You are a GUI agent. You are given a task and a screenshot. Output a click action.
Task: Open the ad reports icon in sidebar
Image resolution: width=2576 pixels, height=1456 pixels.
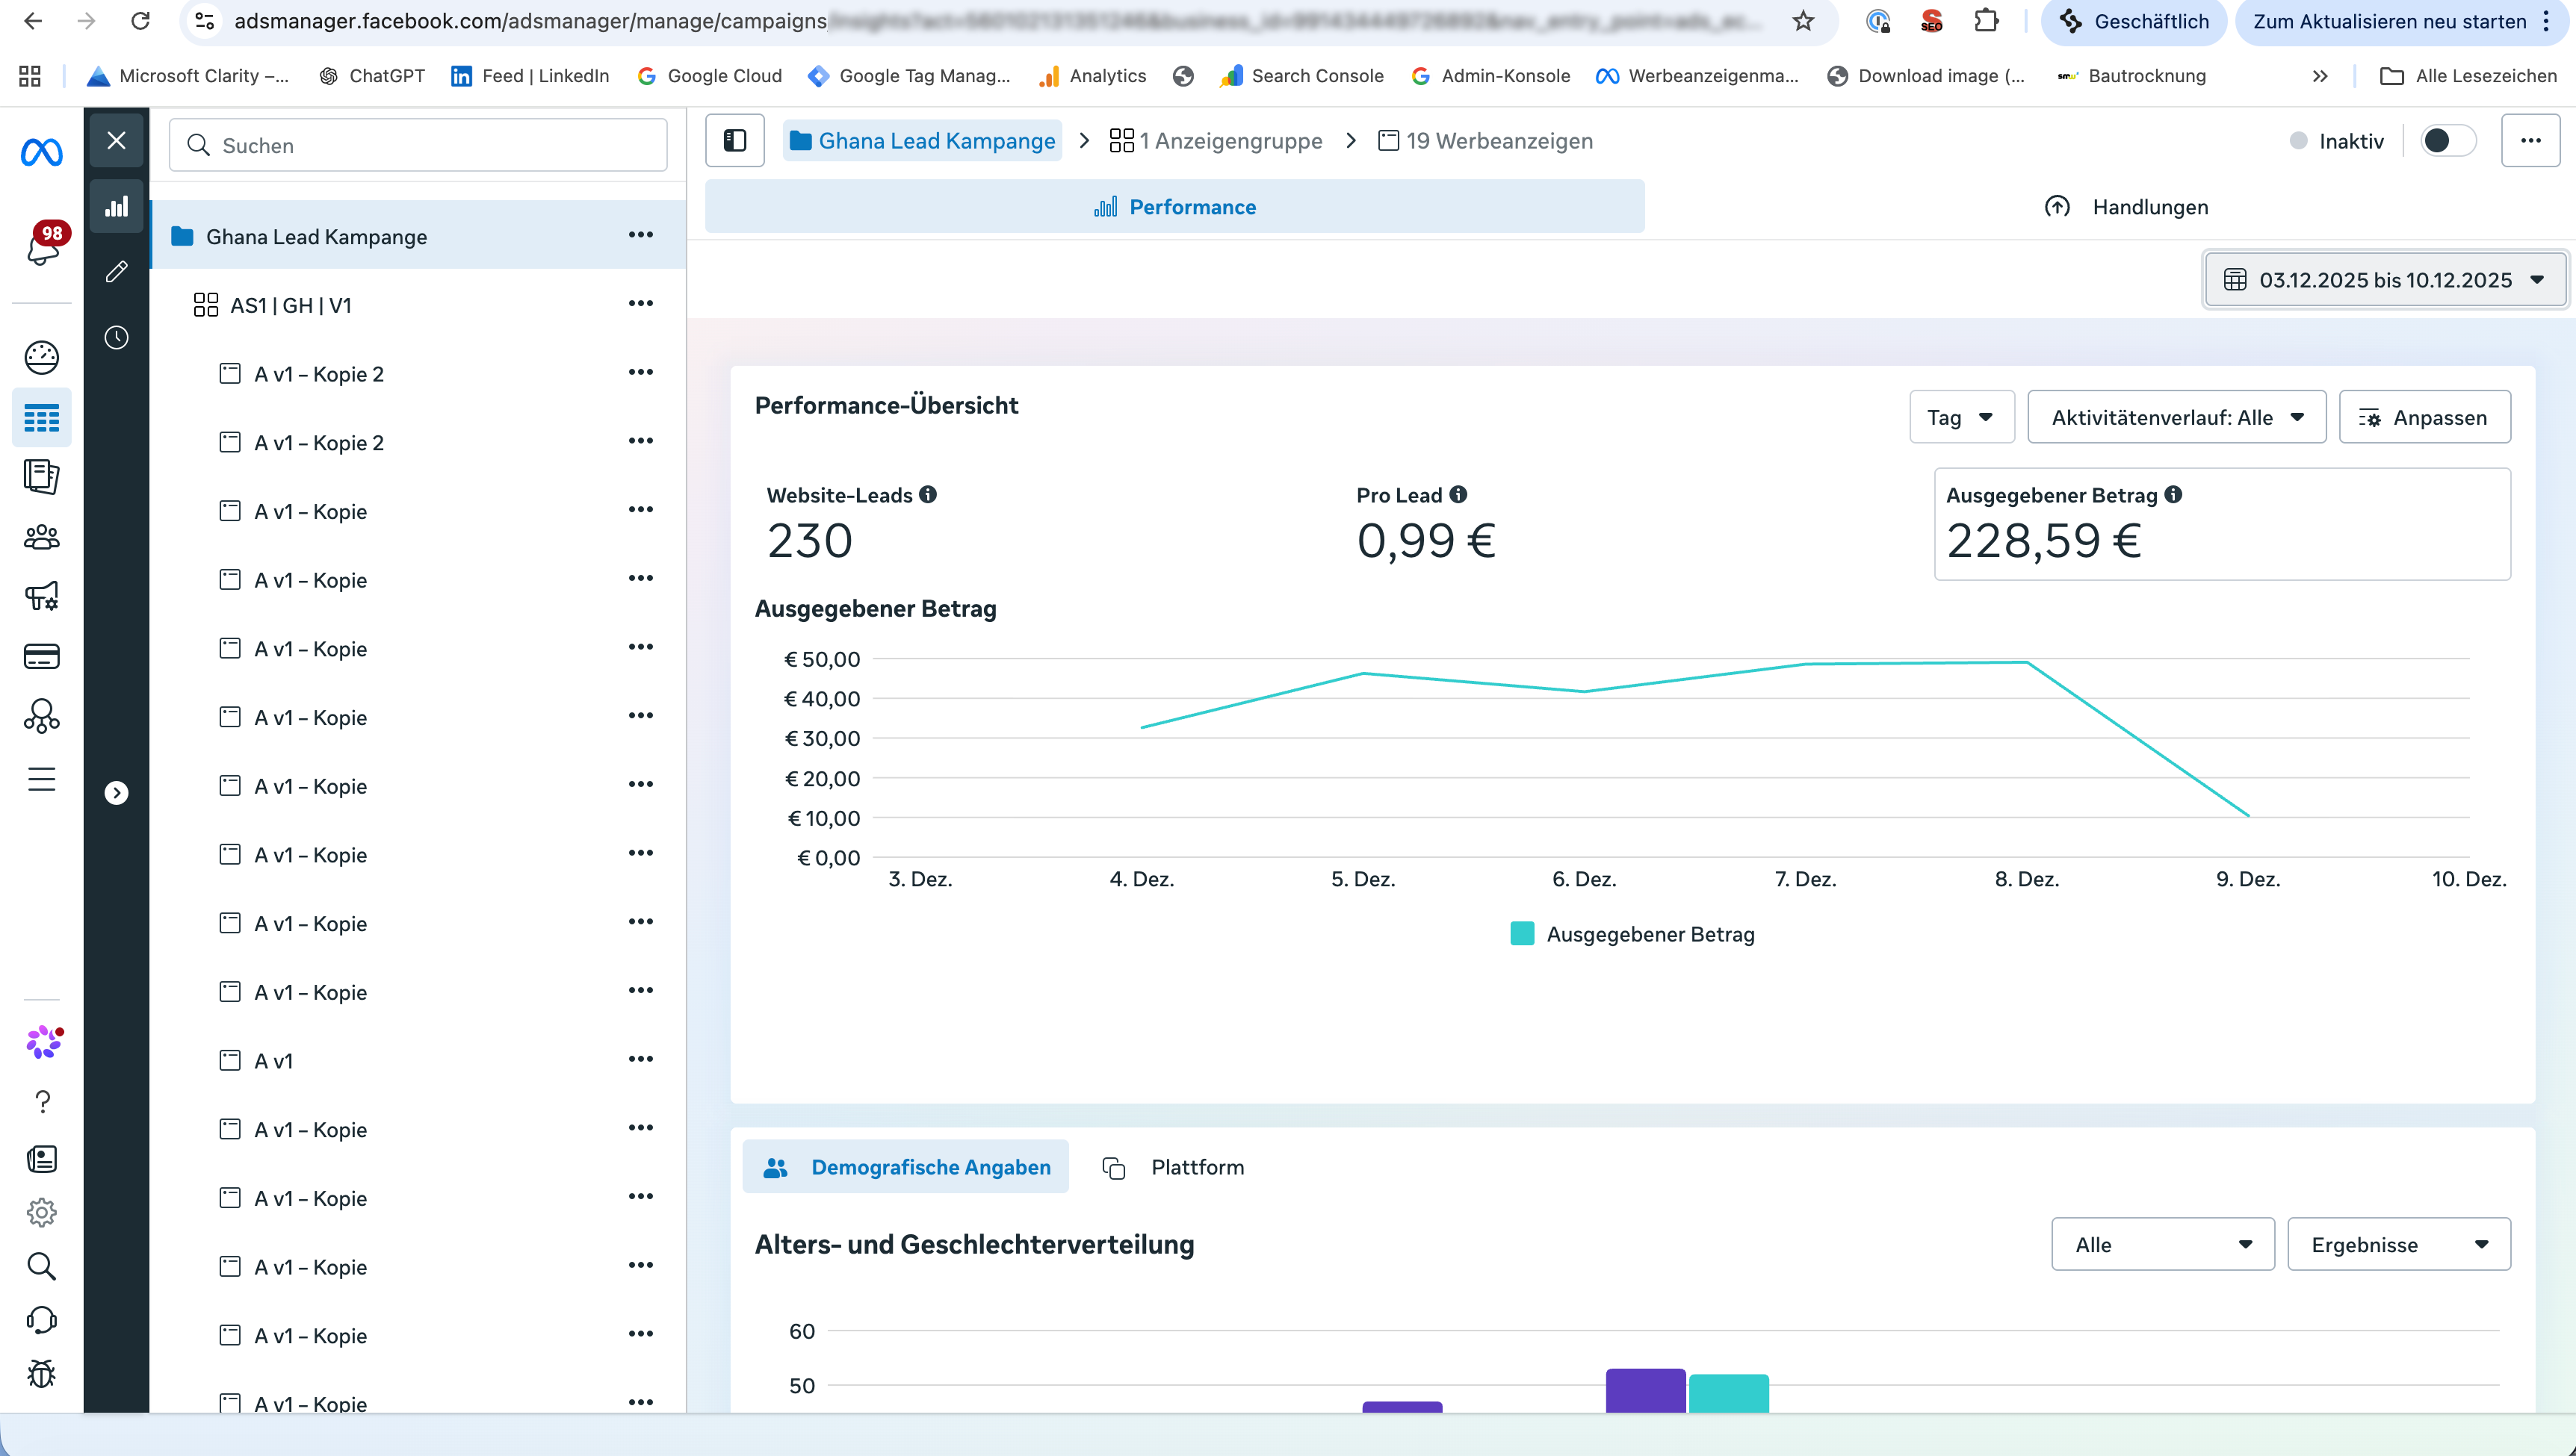[41, 477]
